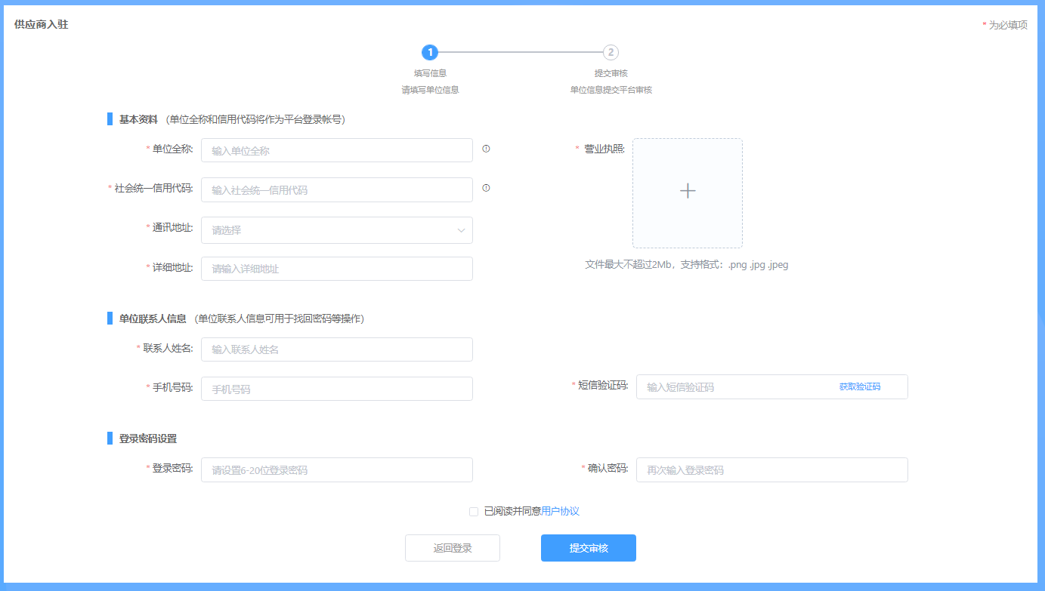Click step 1 填写信息 circle
Screen dimensions: 1045x591
coord(430,52)
